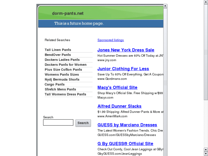Visit Macy's Official Site ad link
Viewport: 208px width, 156px height.
pos(117,87)
